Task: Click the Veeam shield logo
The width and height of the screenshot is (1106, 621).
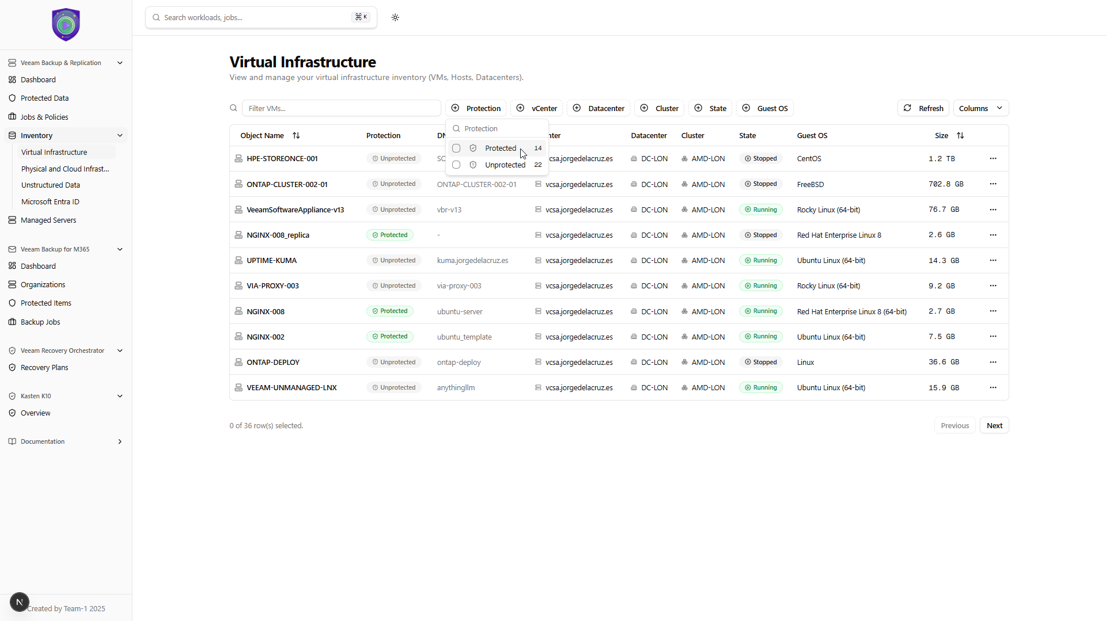Action: pos(66,25)
